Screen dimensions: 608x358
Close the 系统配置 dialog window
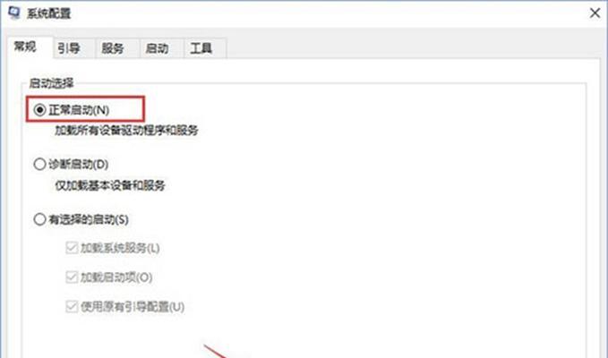click(x=595, y=13)
